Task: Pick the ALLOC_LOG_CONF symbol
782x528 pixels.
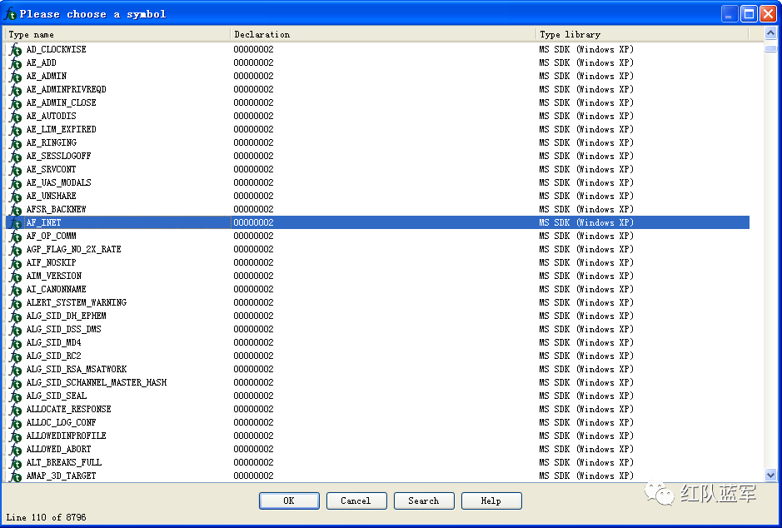Action: pyautogui.click(x=377, y=422)
